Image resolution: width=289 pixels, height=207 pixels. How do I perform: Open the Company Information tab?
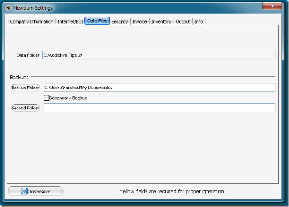point(32,22)
